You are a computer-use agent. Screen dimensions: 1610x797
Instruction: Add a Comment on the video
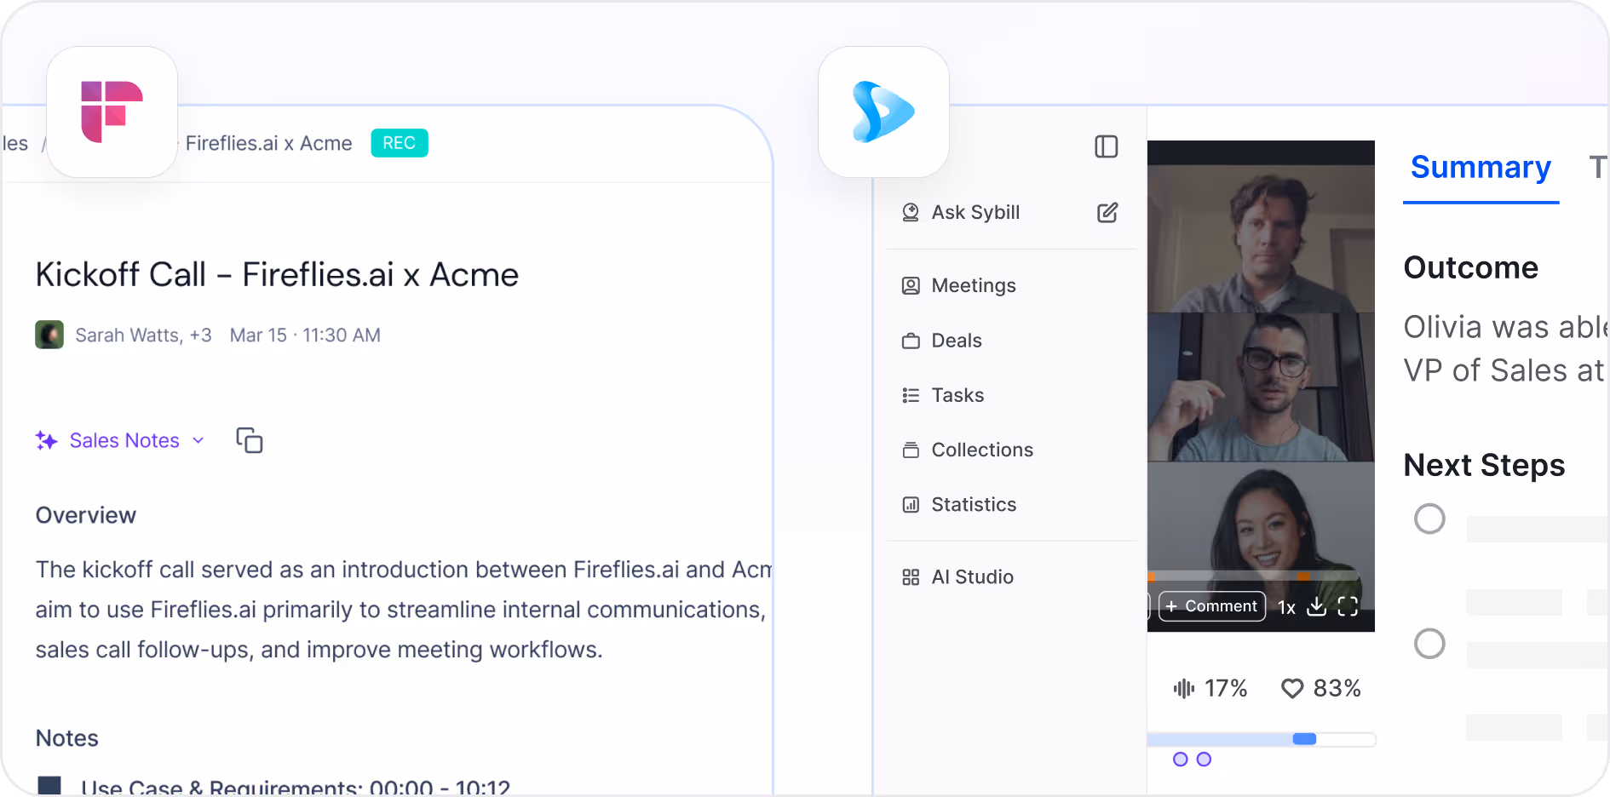coord(1211,606)
